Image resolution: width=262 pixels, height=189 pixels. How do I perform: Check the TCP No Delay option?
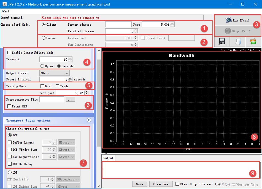point(10,164)
